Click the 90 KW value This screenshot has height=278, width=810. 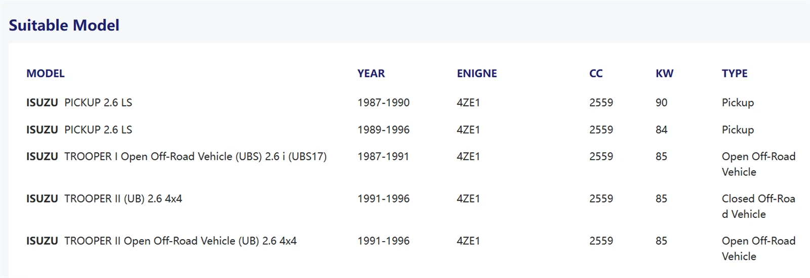tap(661, 103)
